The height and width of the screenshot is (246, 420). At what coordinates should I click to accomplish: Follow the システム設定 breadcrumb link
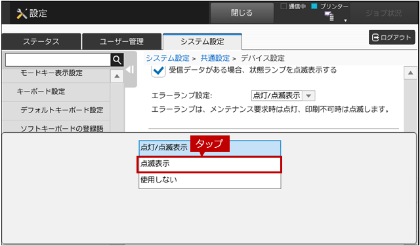(168, 58)
